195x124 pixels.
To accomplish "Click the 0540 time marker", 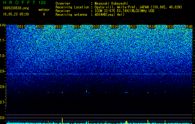I will pos(189,27).
